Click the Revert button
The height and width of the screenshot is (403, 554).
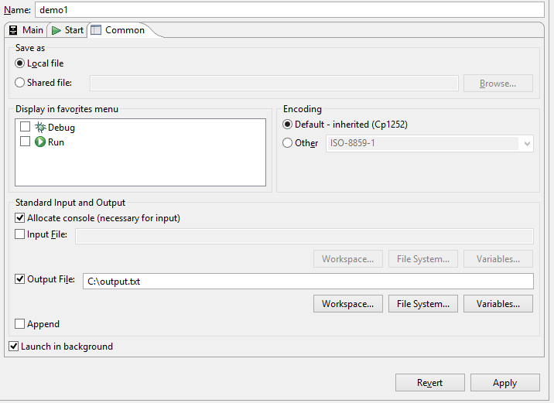point(430,383)
